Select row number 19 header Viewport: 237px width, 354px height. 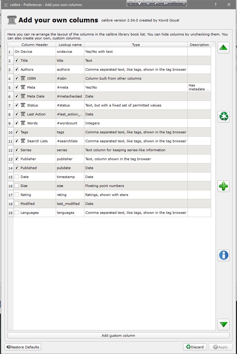pyautogui.click(x=11, y=213)
